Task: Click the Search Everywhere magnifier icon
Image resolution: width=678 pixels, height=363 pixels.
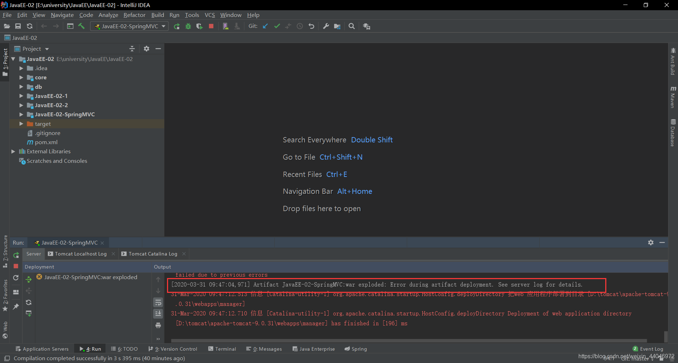Action: pos(352,26)
